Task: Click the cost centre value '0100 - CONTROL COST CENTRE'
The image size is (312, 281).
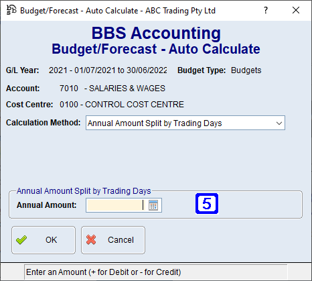Action: tap(122, 105)
